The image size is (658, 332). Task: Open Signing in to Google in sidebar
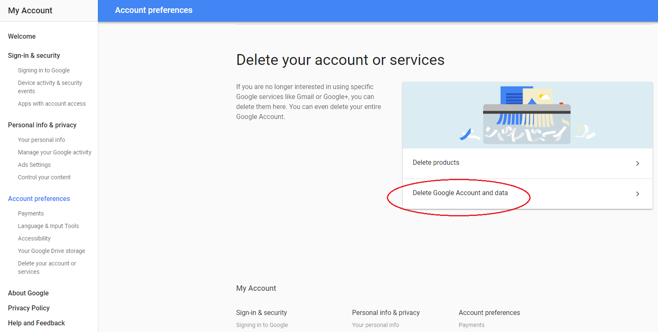[44, 70]
